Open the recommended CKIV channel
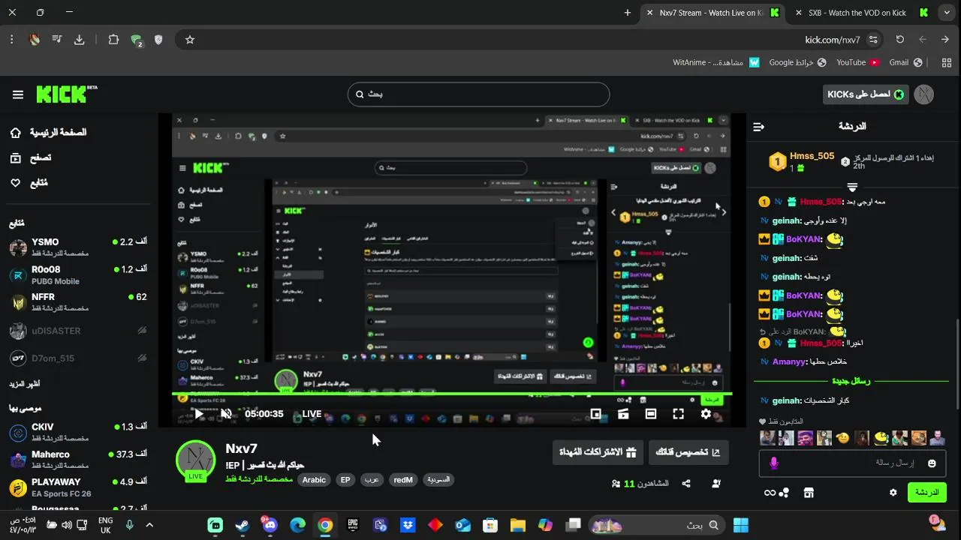The height and width of the screenshot is (540, 961). tap(78, 432)
